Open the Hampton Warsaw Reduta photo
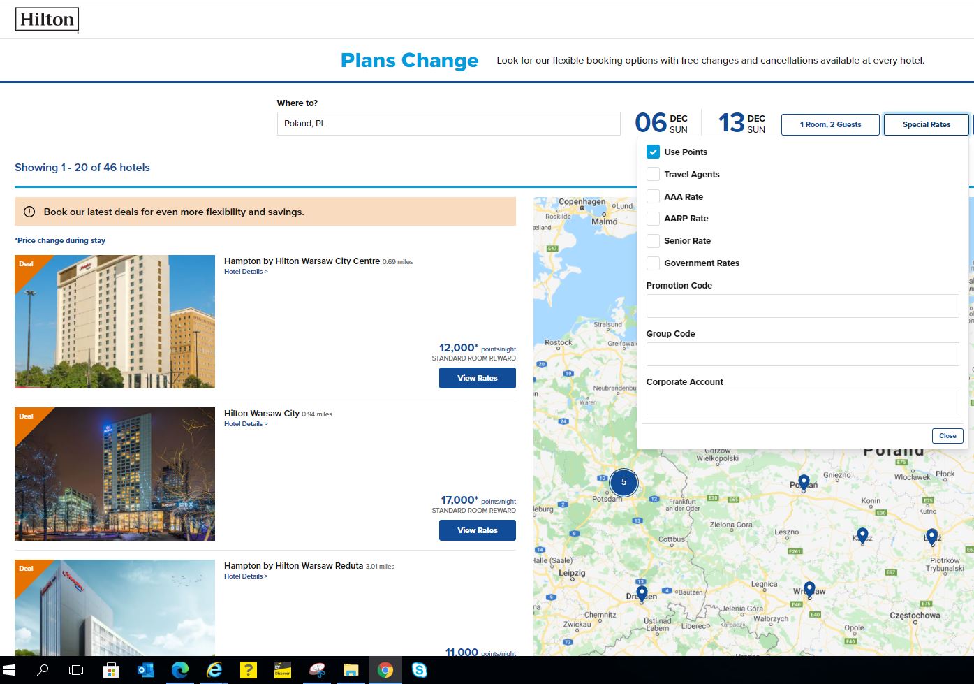 (x=115, y=608)
